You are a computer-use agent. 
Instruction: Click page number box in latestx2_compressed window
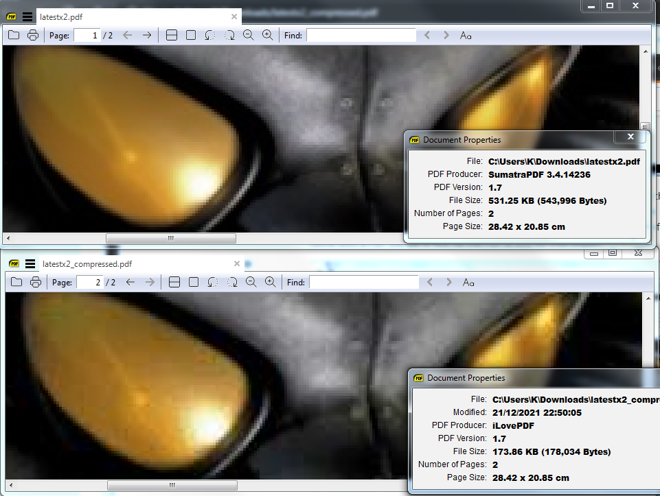click(90, 282)
